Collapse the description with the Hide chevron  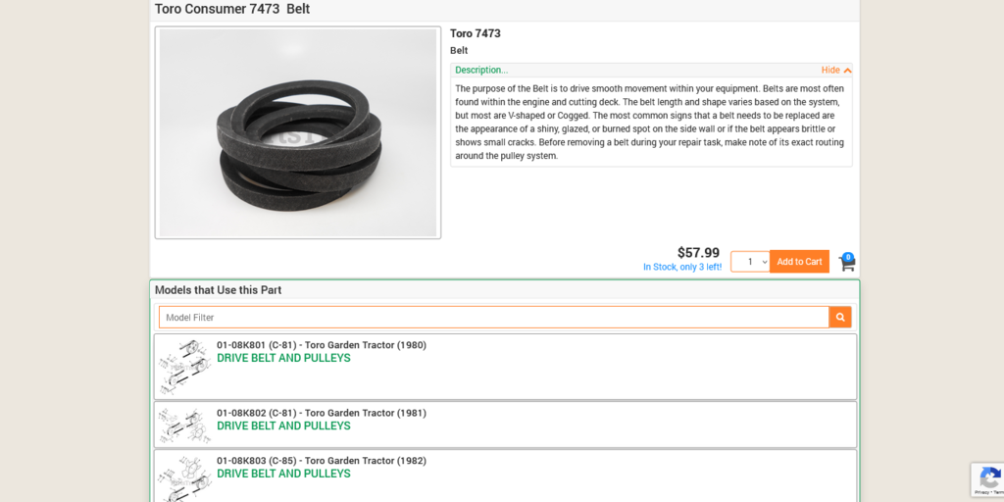(x=836, y=71)
